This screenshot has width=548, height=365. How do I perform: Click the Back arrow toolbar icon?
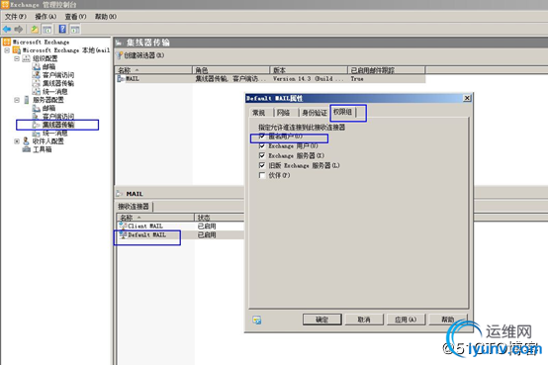(x=7, y=29)
